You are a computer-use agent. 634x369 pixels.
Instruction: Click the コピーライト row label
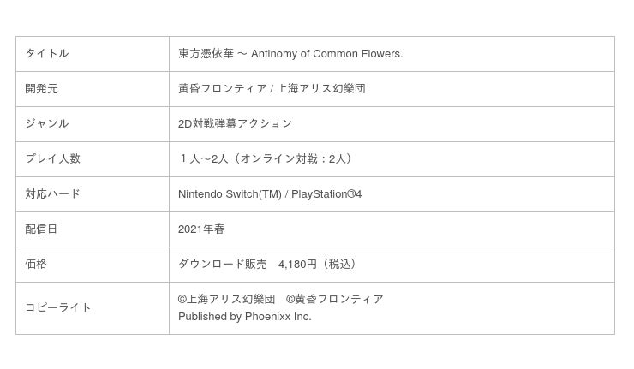click(58, 308)
